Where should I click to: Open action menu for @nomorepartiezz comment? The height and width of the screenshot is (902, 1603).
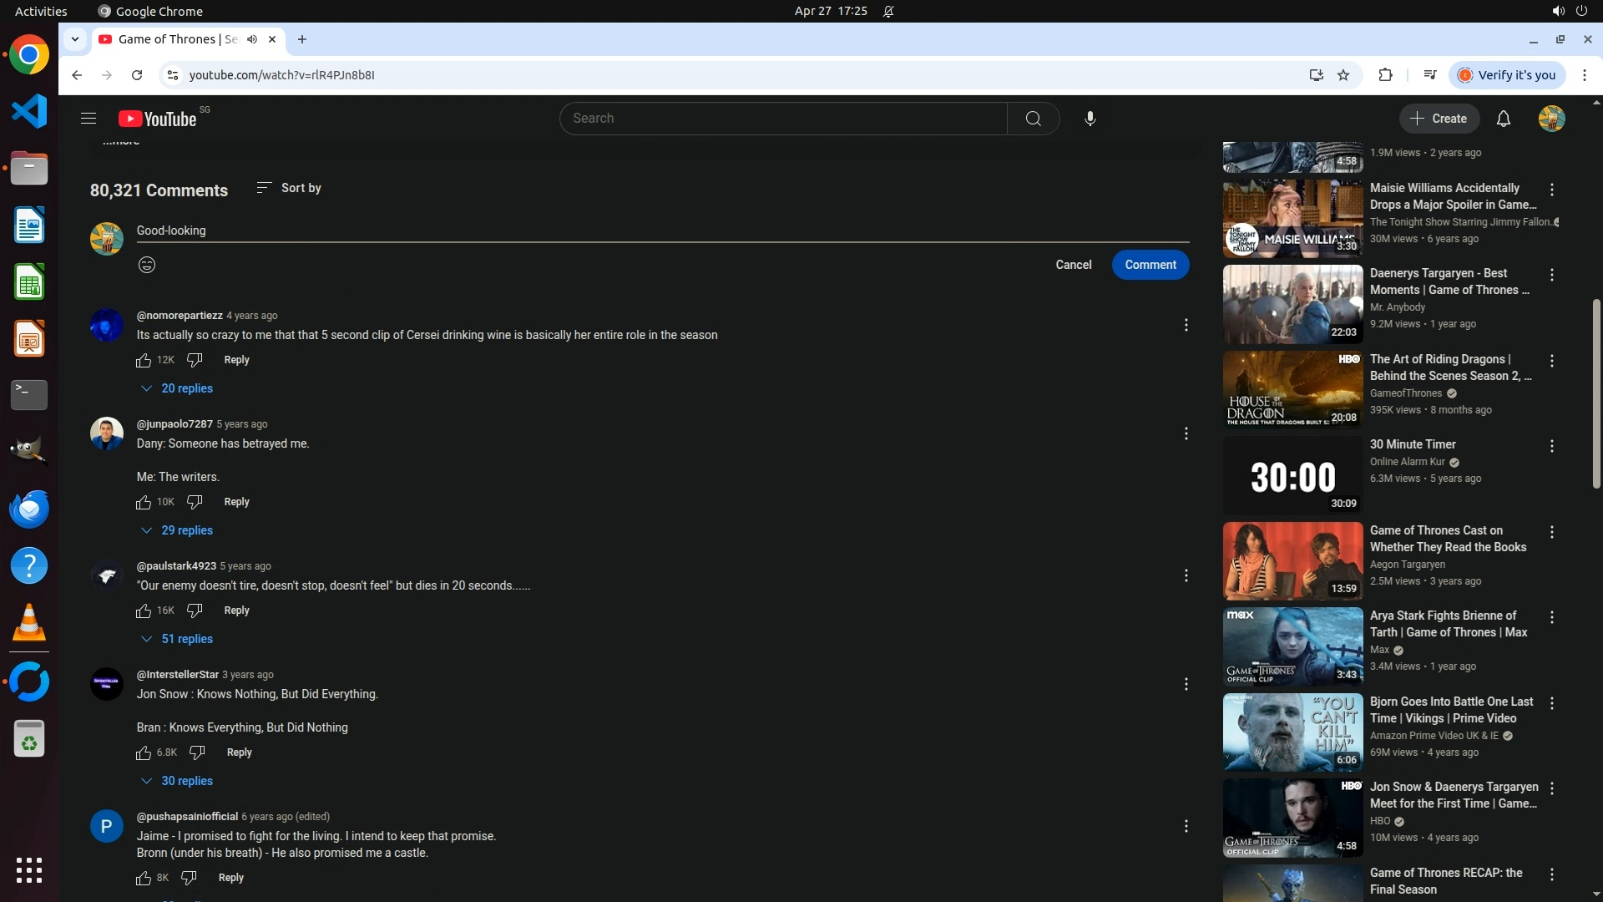pyautogui.click(x=1186, y=325)
